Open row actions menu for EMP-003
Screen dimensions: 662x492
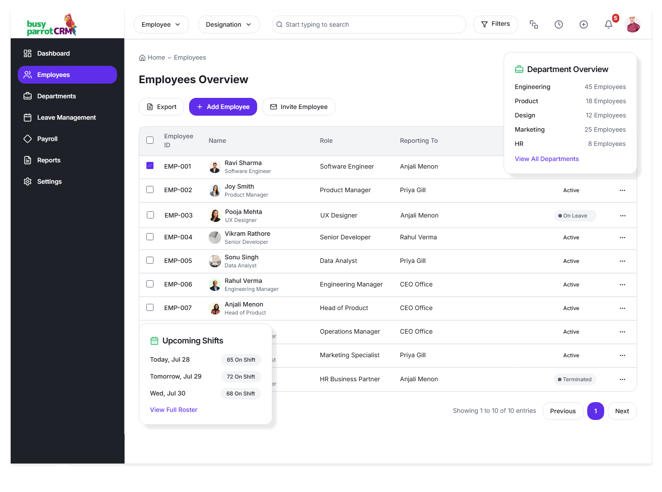tap(622, 216)
